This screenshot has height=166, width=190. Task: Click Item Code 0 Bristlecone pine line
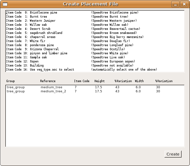[72, 13]
